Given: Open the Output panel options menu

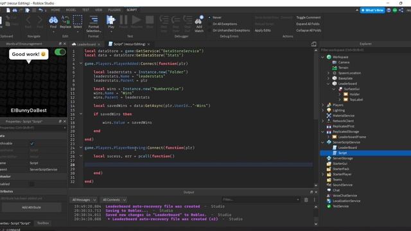Looking at the screenshot, I should coord(314,200).
